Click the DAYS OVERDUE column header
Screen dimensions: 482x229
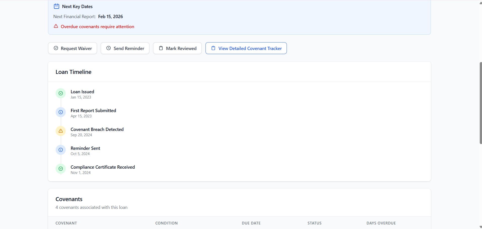tap(381, 223)
